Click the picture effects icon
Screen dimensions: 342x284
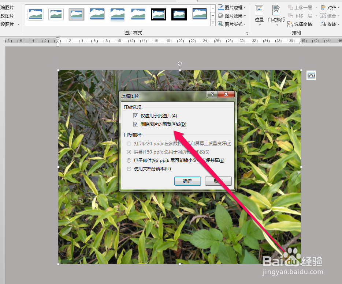221,16
